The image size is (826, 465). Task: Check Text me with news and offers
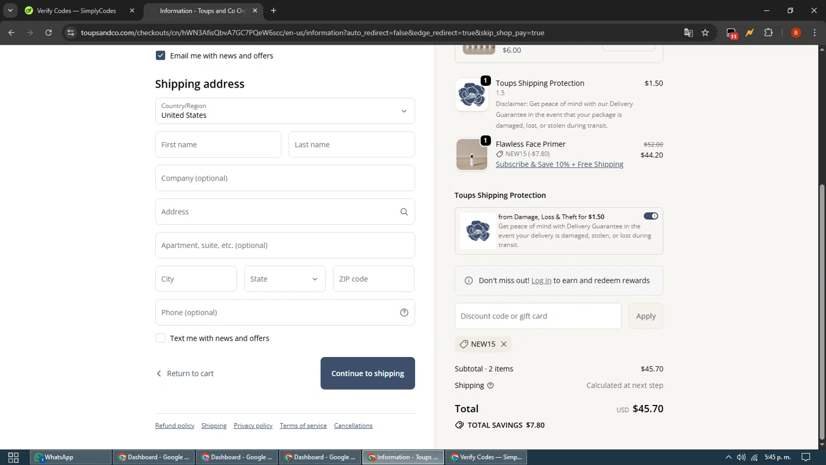(x=160, y=338)
